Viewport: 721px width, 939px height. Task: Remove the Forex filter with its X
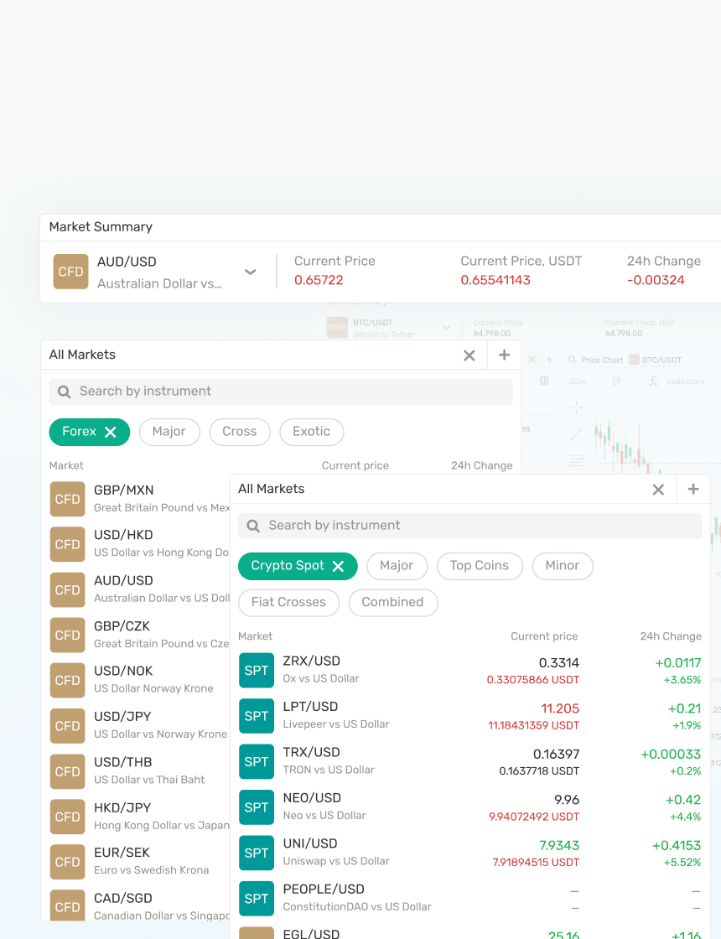(x=111, y=432)
